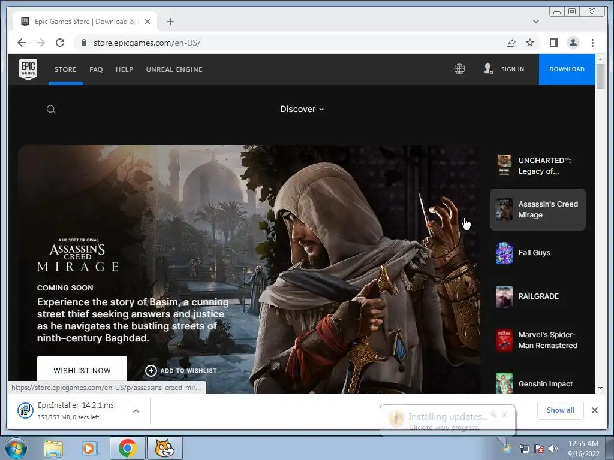Click the plus icon beside Add to Wishlist
This screenshot has width=614, height=460.
coord(151,370)
